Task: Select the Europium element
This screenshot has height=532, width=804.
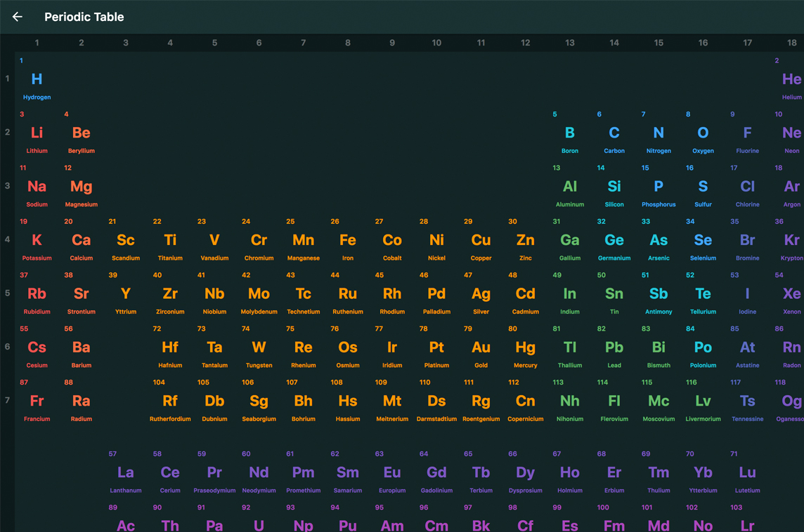Action: click(x=392, y=472)
